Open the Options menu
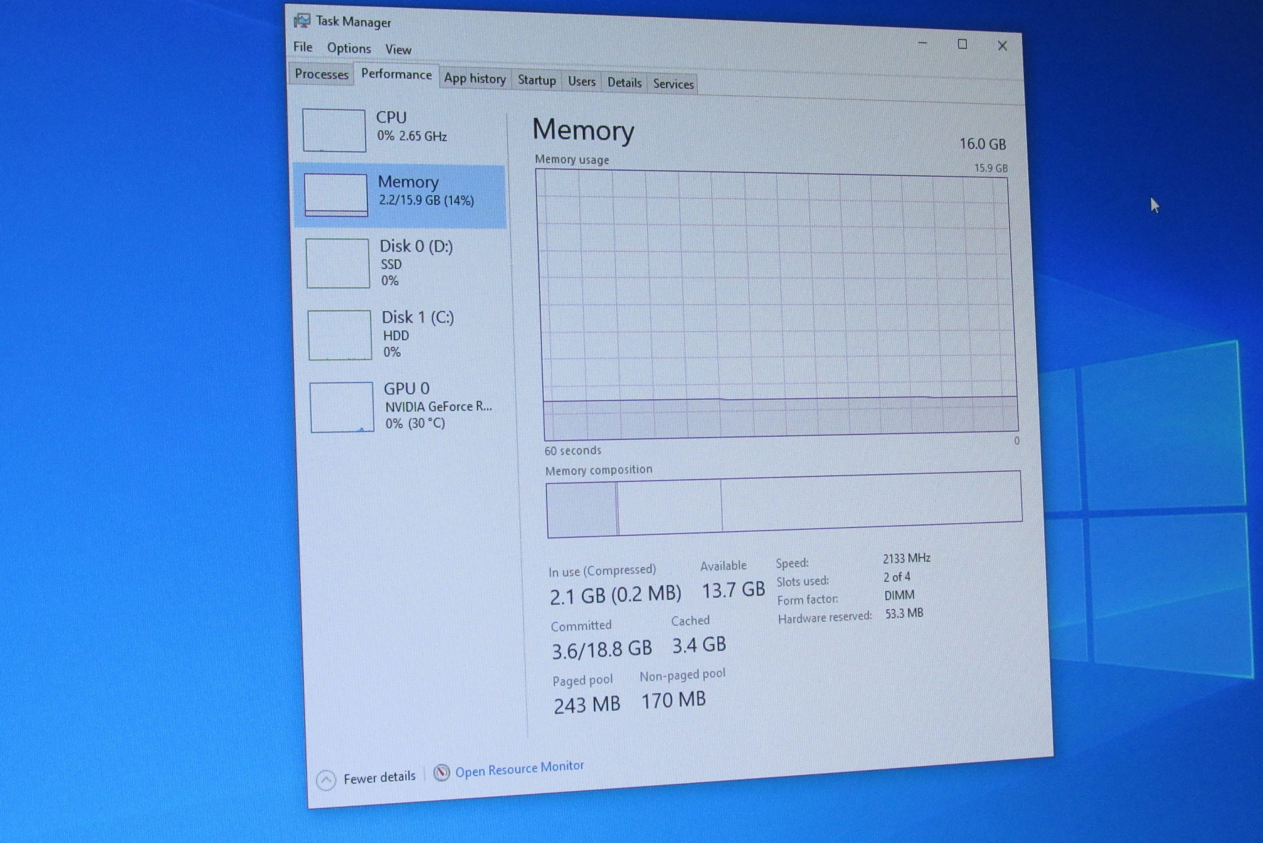1263x843 pixels. 349,48
